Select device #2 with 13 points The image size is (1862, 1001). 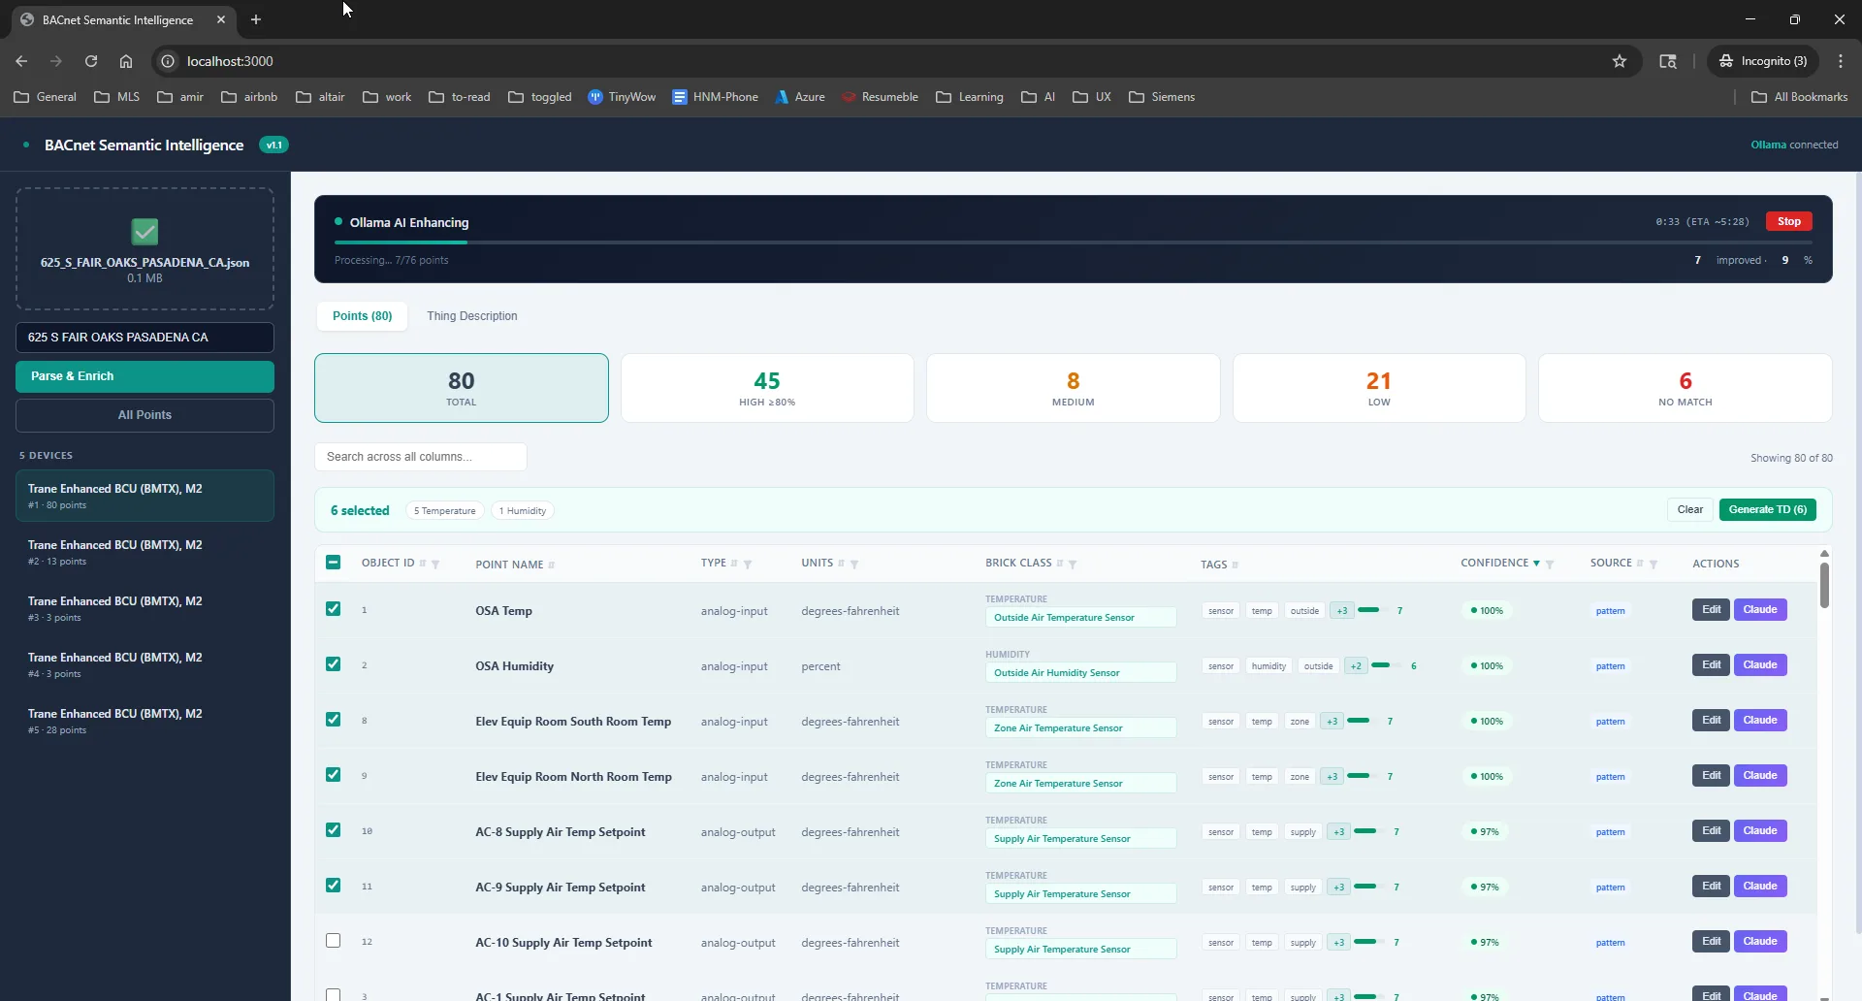point(144,552)
